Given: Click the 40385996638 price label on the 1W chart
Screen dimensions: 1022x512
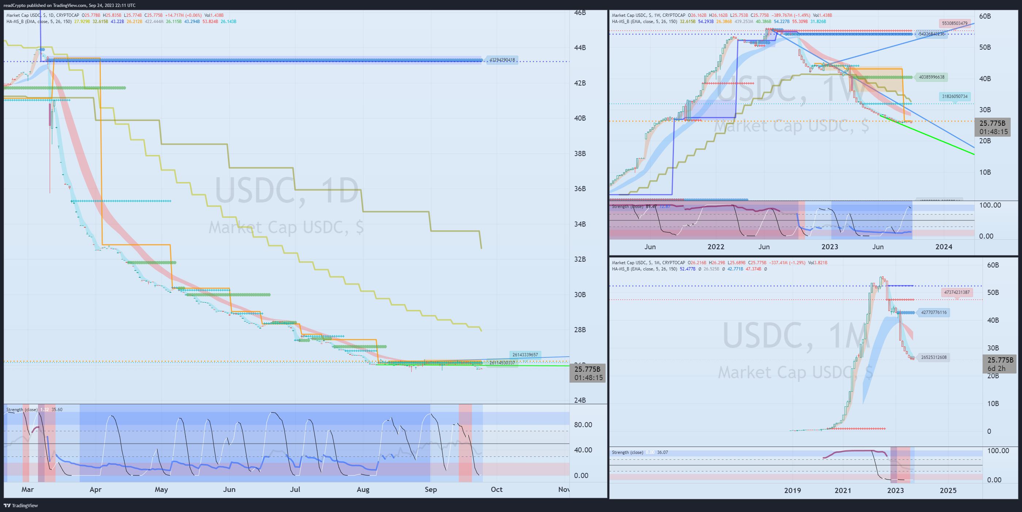Looking at the screenshot, I should tap(931, 77).
